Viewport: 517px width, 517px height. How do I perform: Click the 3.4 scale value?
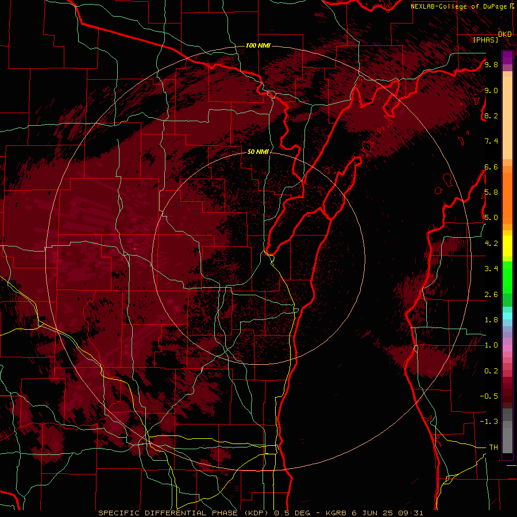click(491, 269)
